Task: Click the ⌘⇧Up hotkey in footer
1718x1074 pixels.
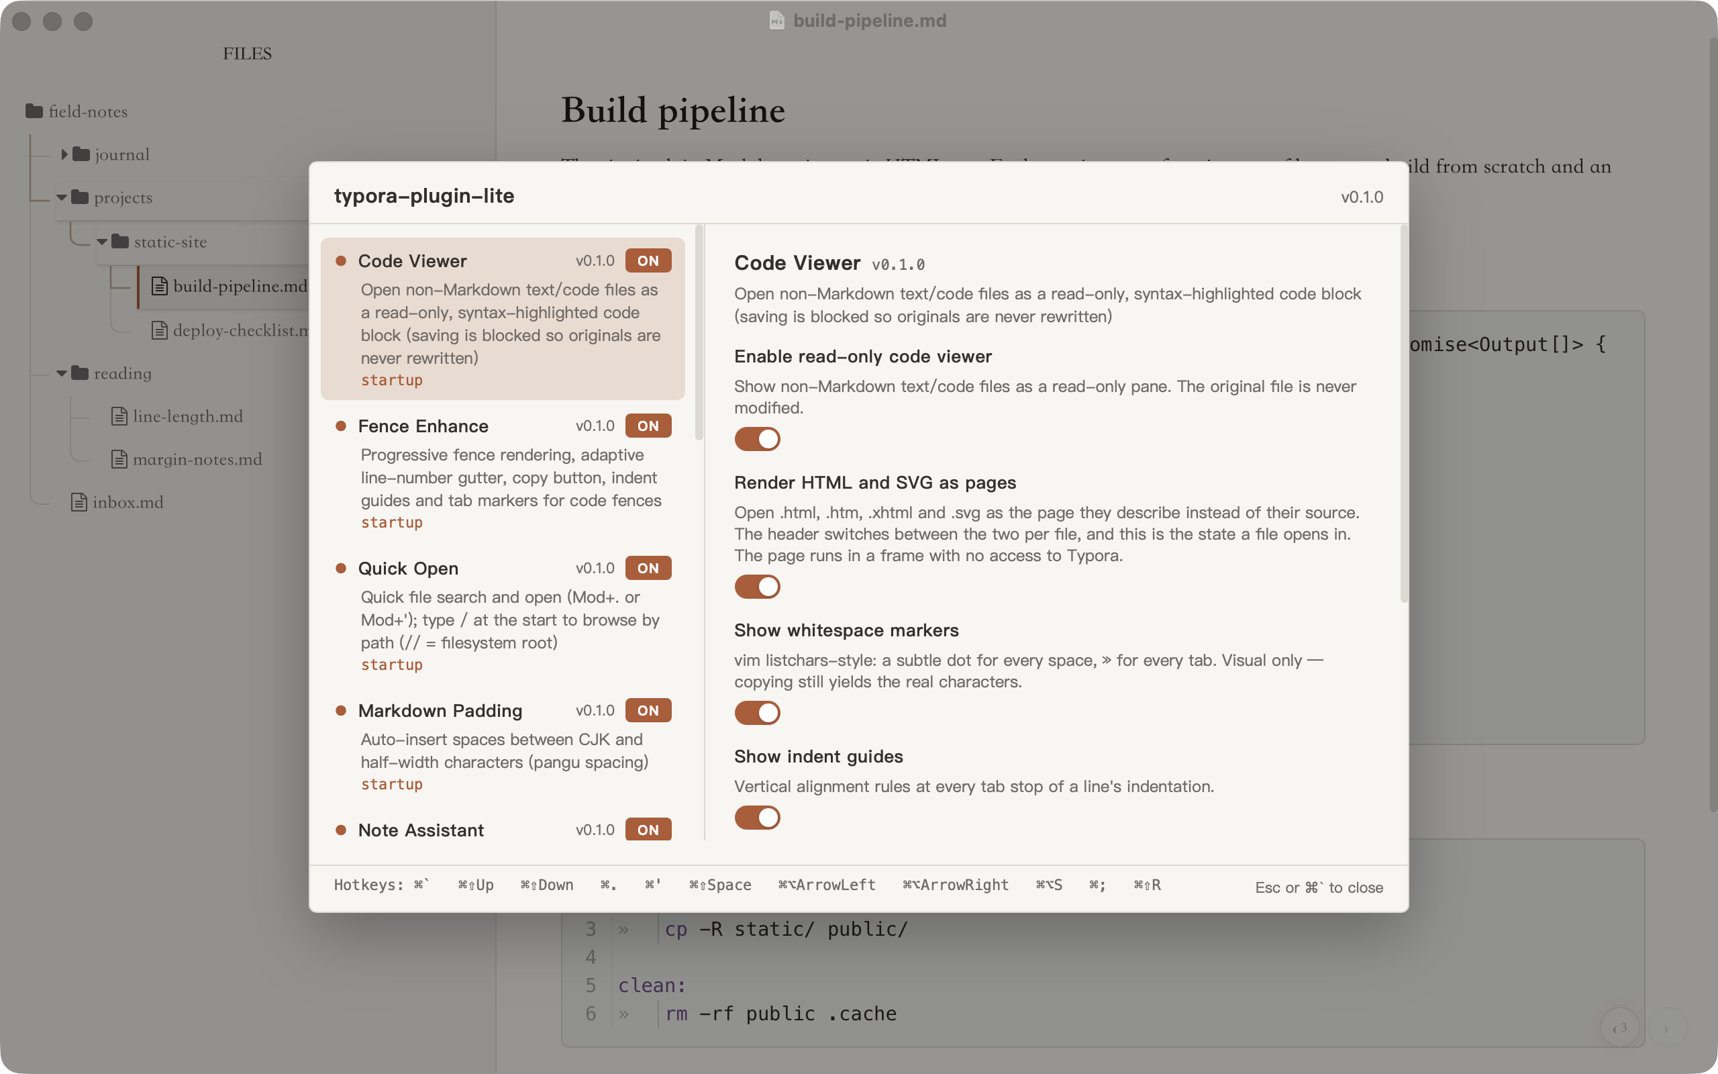Action: click(x=476, y=885)
